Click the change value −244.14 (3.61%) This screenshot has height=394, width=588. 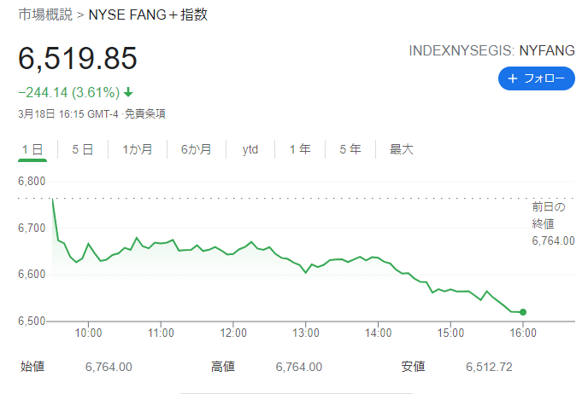(x=69, y=92)
